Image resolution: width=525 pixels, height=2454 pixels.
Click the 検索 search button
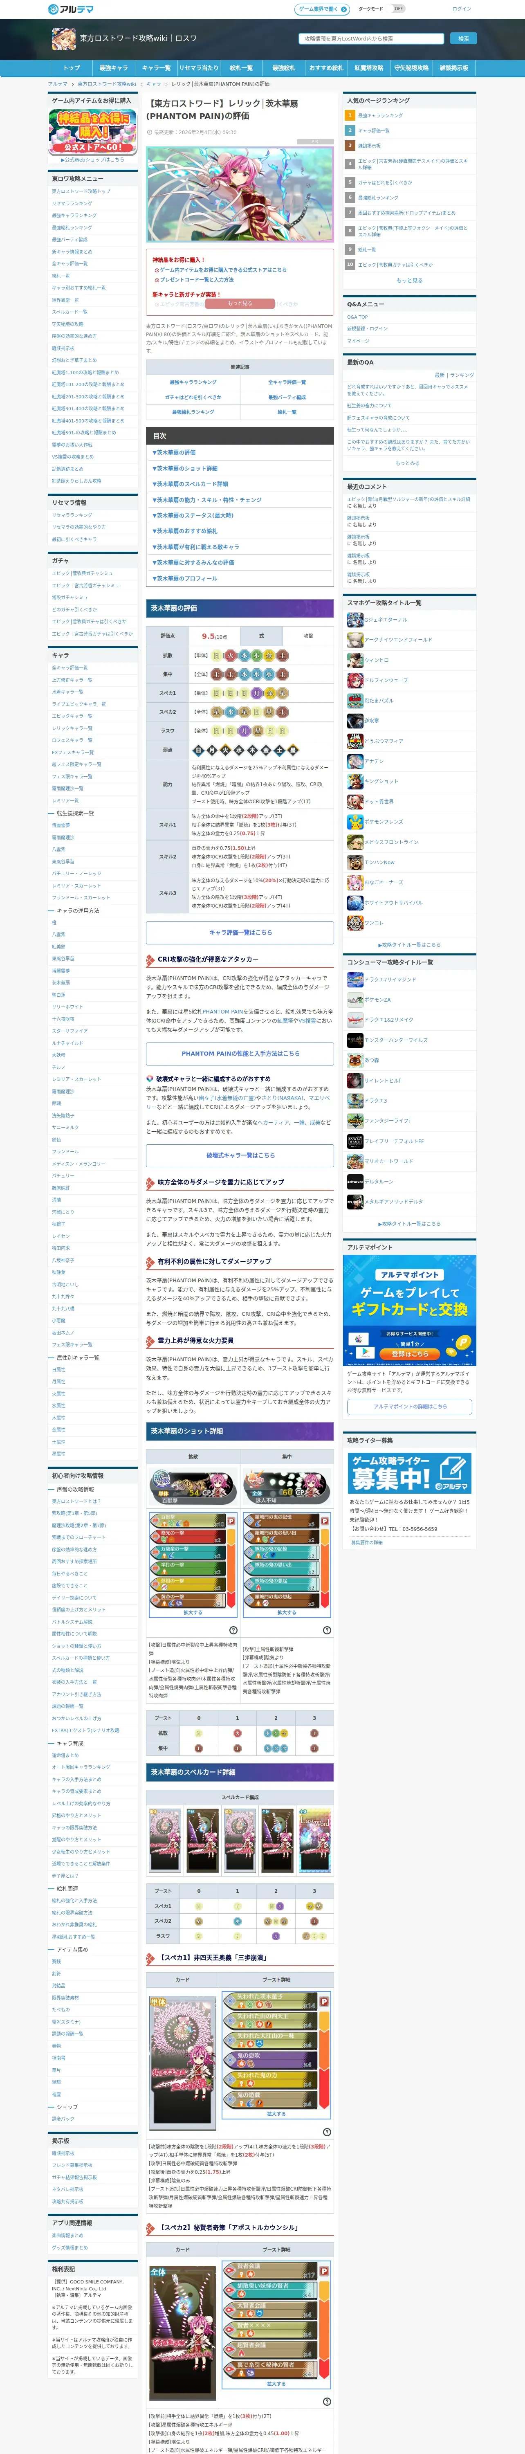[463, 39]
